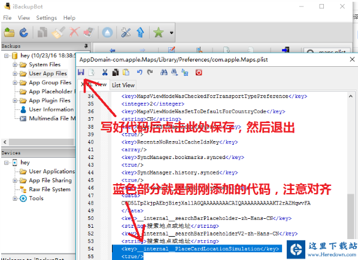
Task: Open the File menu
Action: tap(7, 18)
